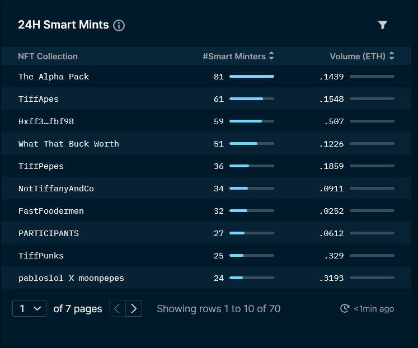Click the previous page arrow
Screen dimensions: 418x348
[117, 308]
